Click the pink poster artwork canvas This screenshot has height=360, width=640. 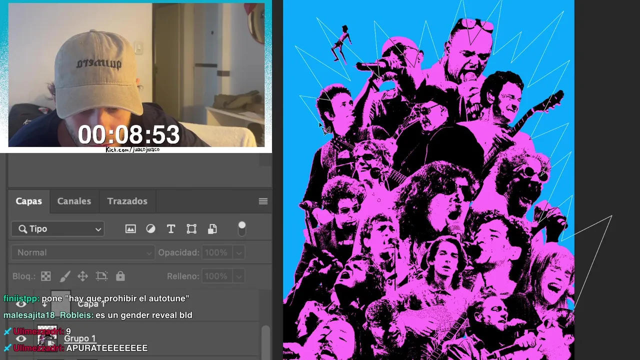(428, 180)
